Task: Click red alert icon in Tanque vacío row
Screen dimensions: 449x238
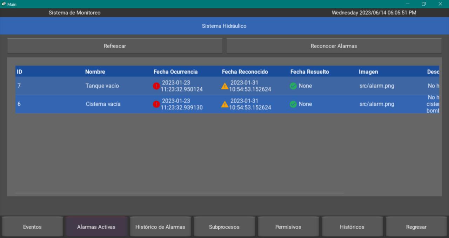Action: point(156,86)
